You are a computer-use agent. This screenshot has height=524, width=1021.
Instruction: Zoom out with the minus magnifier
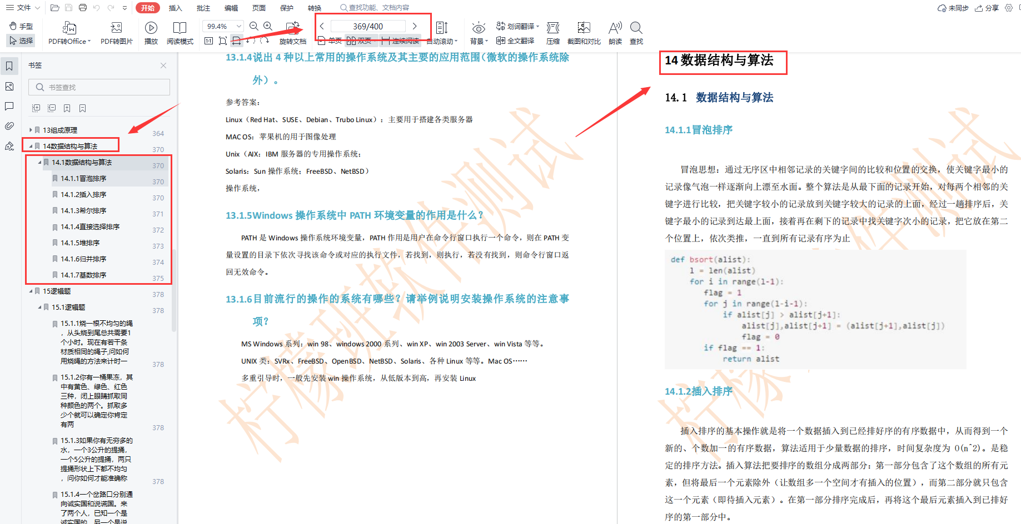(x=254, y=26)
